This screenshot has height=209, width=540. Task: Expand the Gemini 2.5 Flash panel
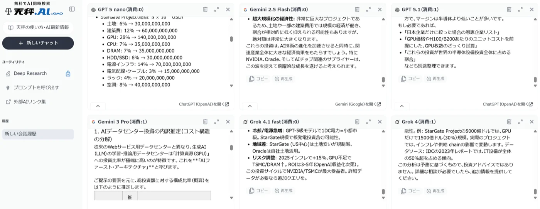coord(368,9)
